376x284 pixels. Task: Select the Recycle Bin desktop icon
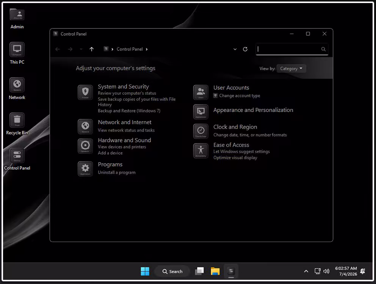[x=17, y=124]
